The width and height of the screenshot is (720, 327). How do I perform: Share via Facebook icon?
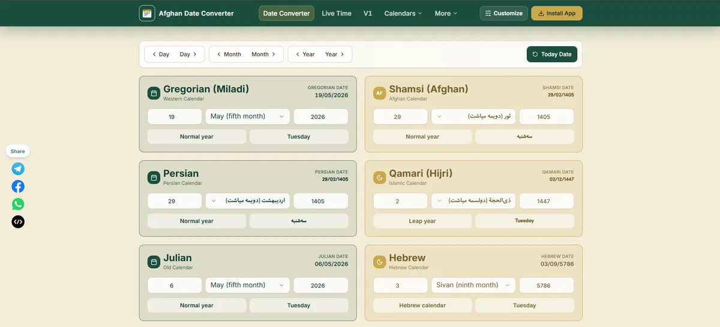click(18, 186)
